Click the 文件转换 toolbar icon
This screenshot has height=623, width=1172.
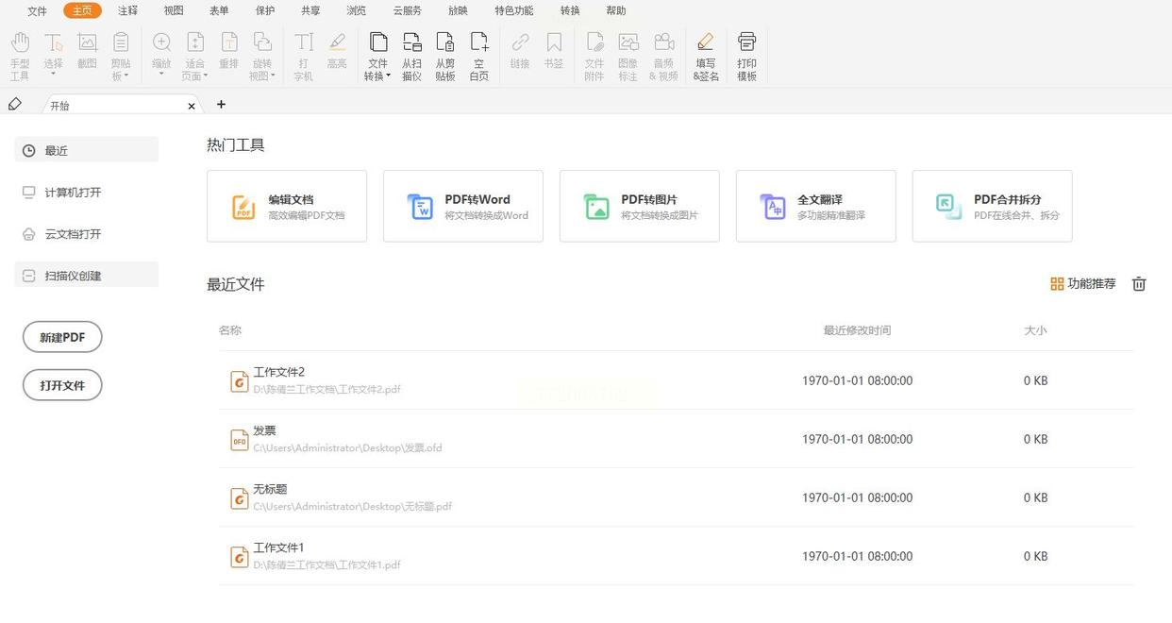point(377,42)
